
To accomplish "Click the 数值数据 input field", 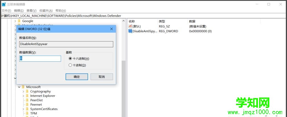I will tap(40, 58).
